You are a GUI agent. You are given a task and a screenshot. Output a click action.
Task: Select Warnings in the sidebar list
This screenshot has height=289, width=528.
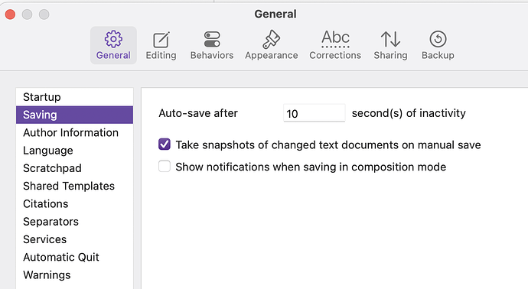(x=74, y=275)
